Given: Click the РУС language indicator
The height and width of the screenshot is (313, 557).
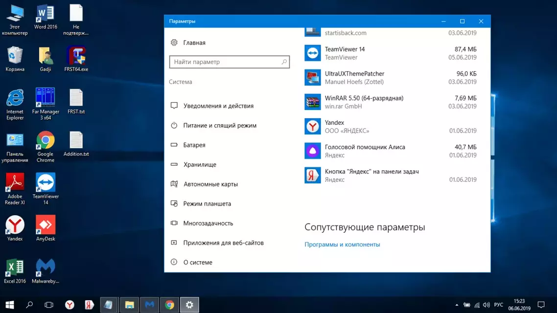Looking at the screenshot, I should 498,305.
